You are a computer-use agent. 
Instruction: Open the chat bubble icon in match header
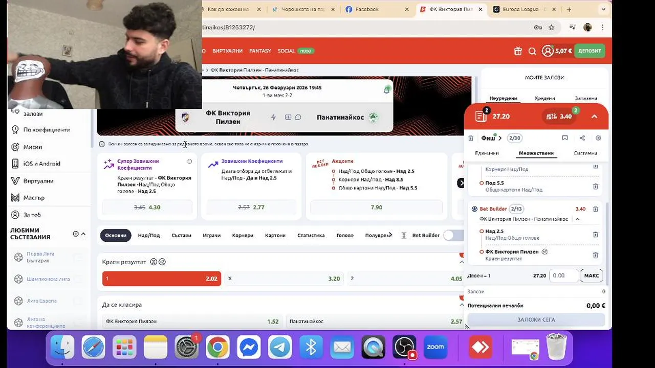(x=298, y=117)
